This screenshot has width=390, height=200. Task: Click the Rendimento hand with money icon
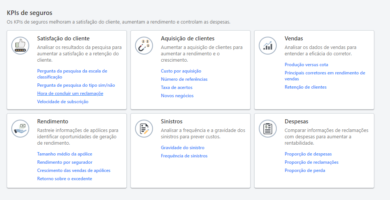coord(20,129)
